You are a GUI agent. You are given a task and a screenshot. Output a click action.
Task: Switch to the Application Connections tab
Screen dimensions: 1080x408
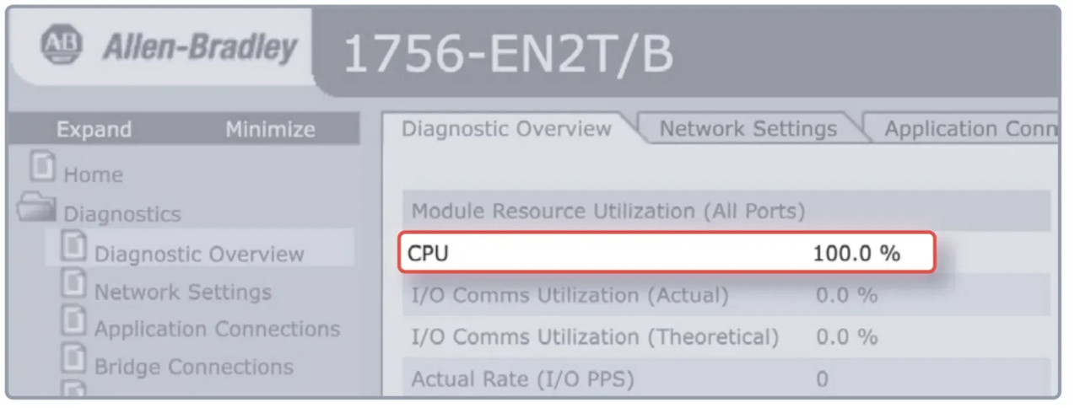click(969, 129)
